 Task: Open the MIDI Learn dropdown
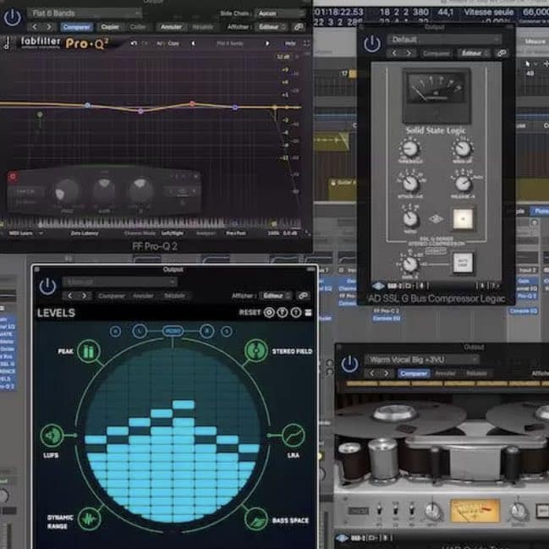click(x=25, y=233)
